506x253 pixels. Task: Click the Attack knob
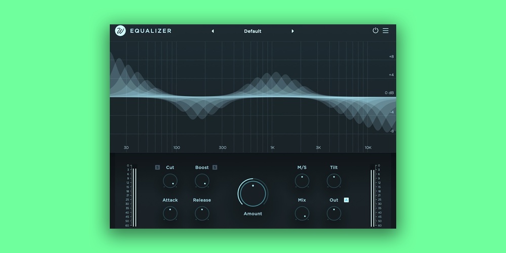[170, 213]
